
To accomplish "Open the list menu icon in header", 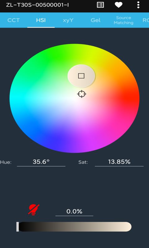I will pos(100,5).
